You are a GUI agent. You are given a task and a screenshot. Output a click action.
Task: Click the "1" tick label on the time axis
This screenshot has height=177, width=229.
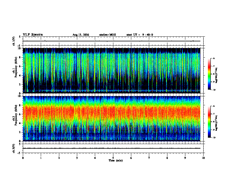click(41, 158)
